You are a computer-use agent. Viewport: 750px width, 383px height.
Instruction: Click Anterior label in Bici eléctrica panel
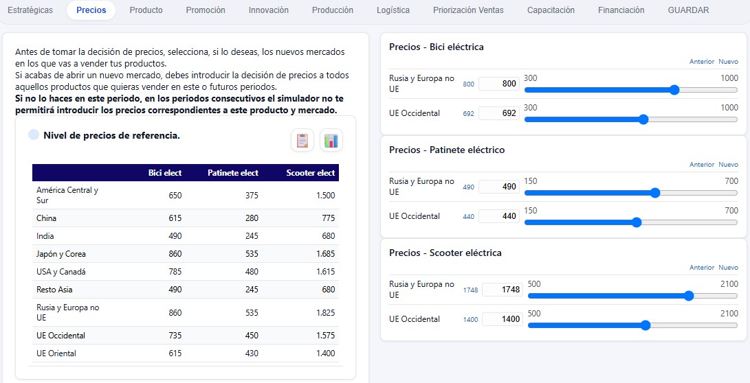(702, 62)
